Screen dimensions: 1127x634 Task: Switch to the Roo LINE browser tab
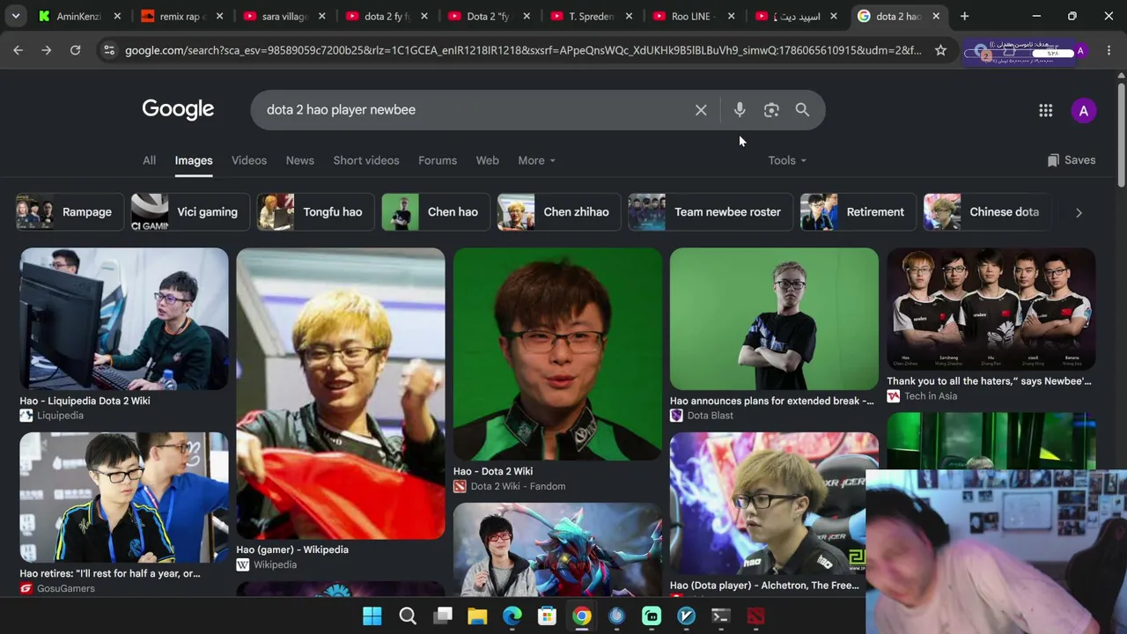(x=693, y=16)
